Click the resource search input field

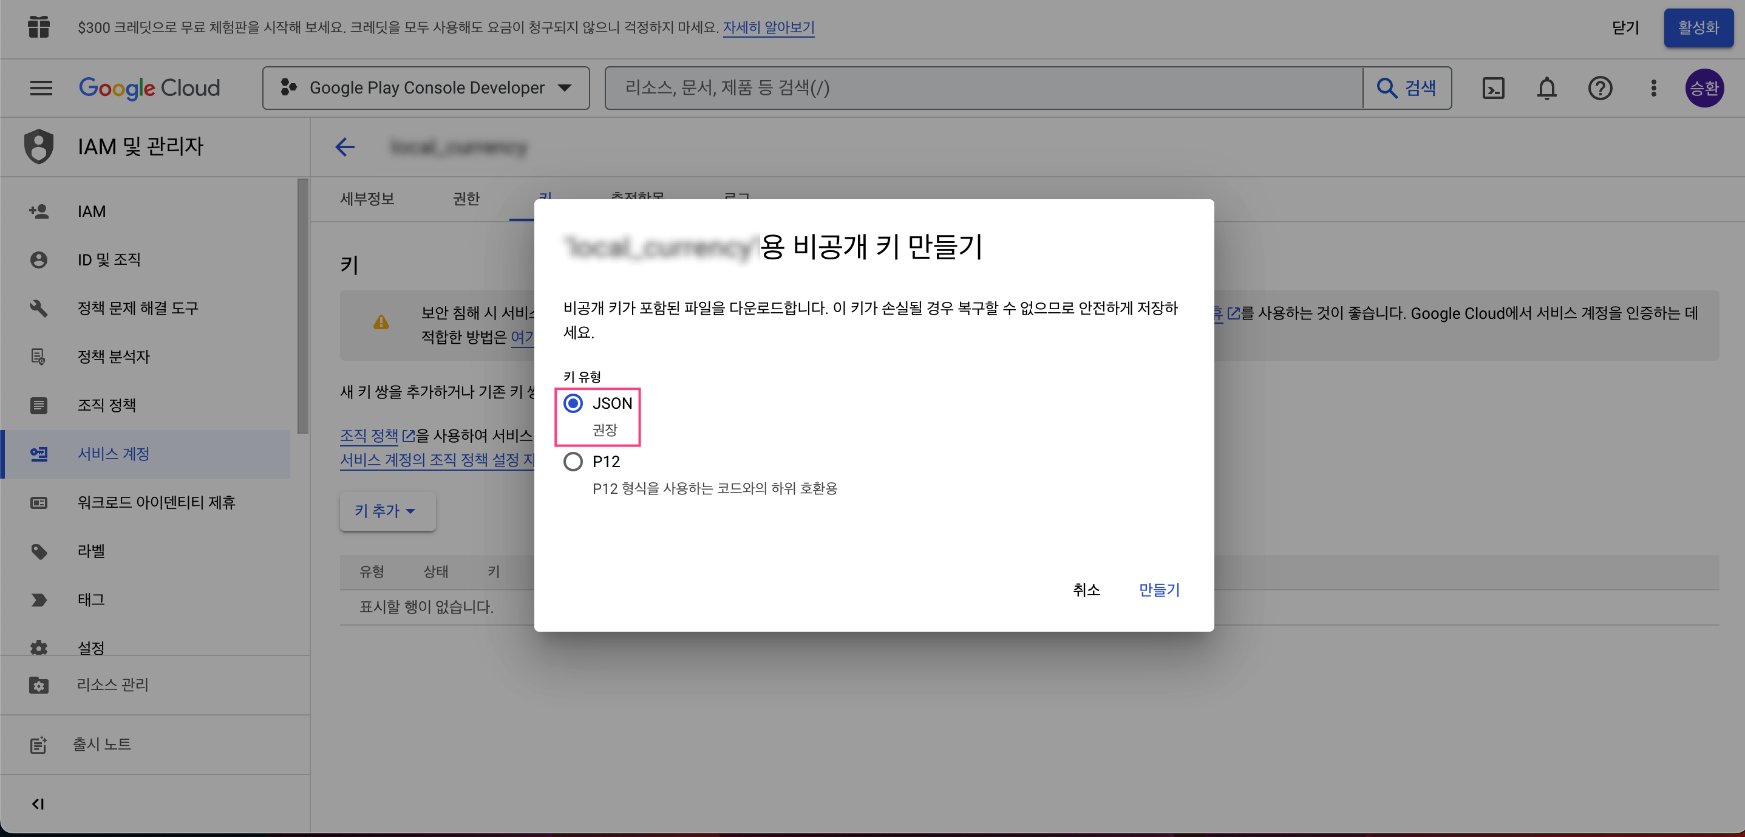click(x=982, y=88)
